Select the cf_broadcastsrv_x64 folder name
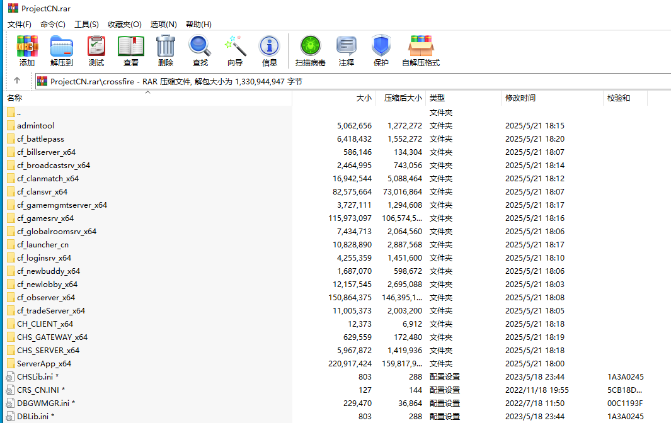Viewport: 671px width, 423px height. point(54,166)
